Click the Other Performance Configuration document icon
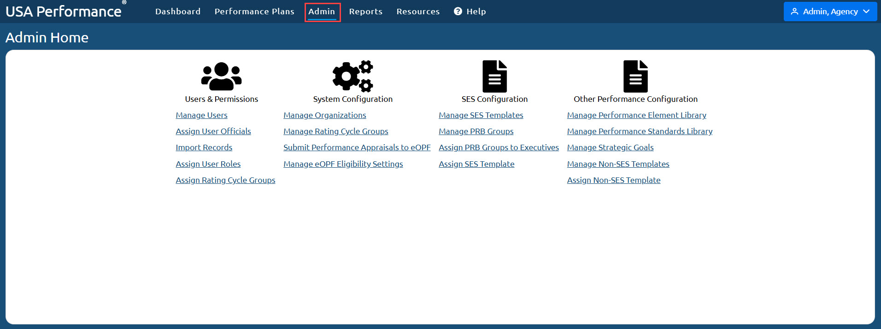This screenshot has width=881, height=329. tap(635, 76)
